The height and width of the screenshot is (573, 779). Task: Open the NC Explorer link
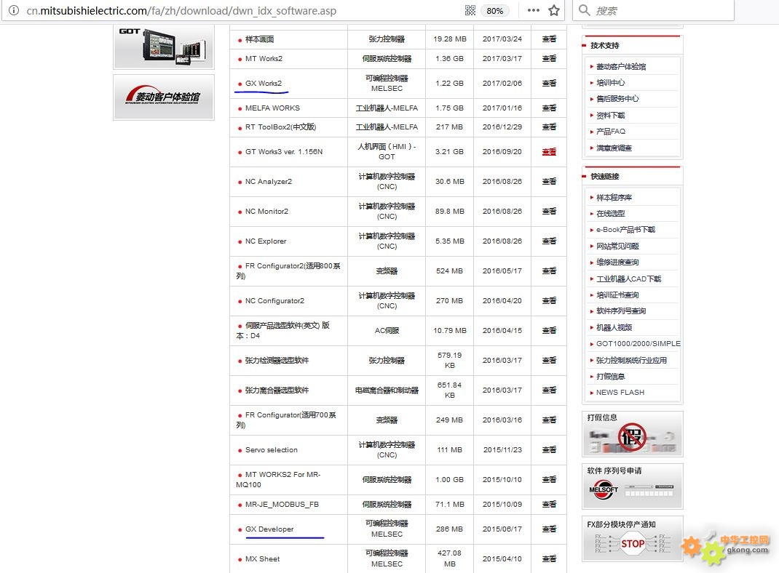265,241
